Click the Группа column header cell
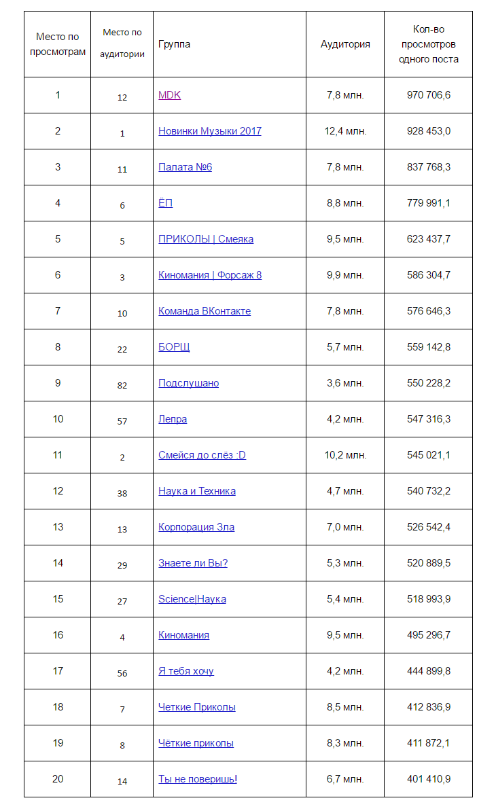The width and height of the screenshot is (496, 811). (x=174, y=44)
